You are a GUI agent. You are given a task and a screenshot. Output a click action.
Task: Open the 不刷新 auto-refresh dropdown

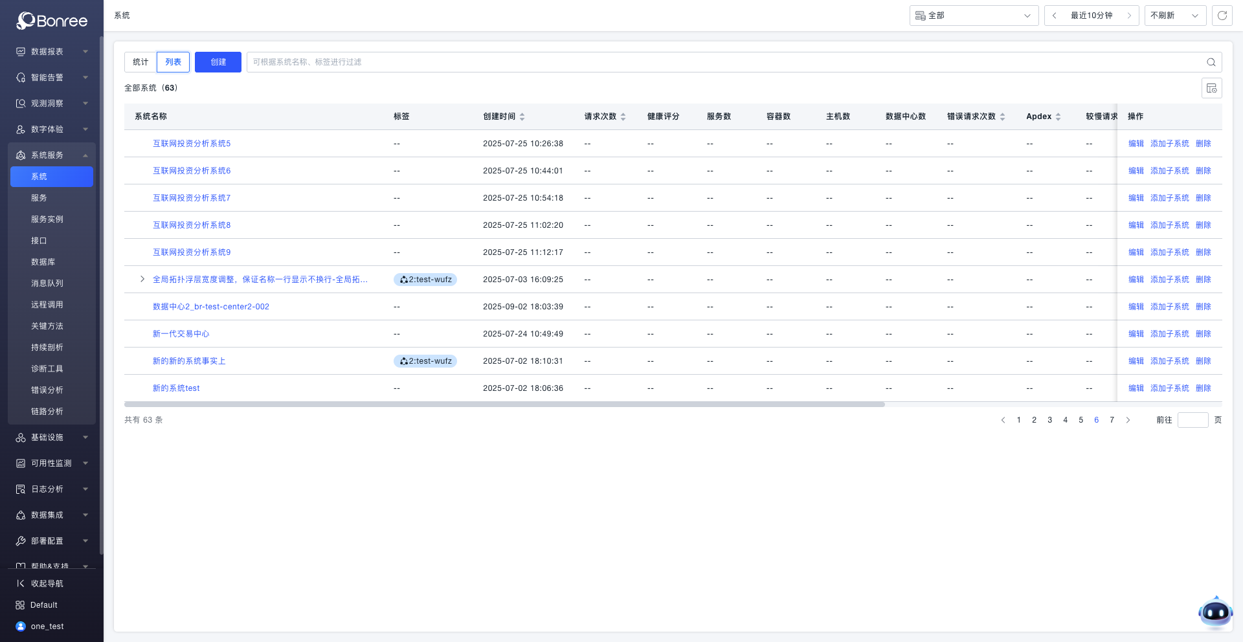(x=1174, y=16)
